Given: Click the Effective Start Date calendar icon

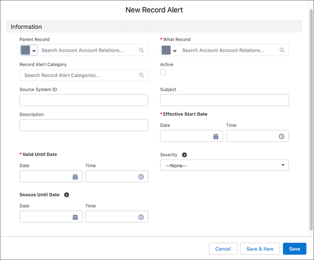Looking at the screenshot, I should click(216, 137).
